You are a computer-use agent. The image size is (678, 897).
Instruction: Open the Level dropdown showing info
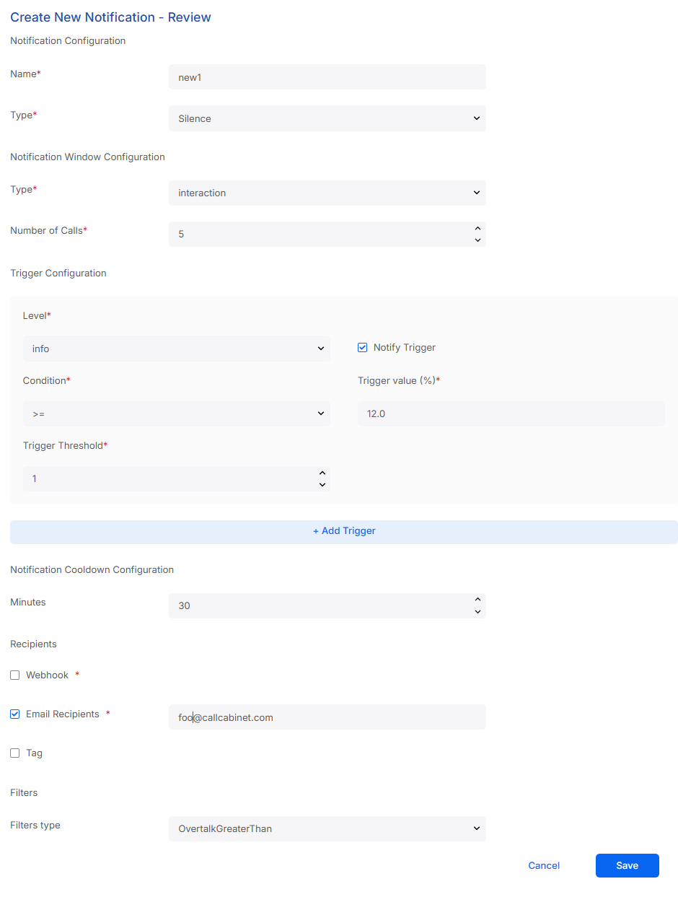coord(177,349)
